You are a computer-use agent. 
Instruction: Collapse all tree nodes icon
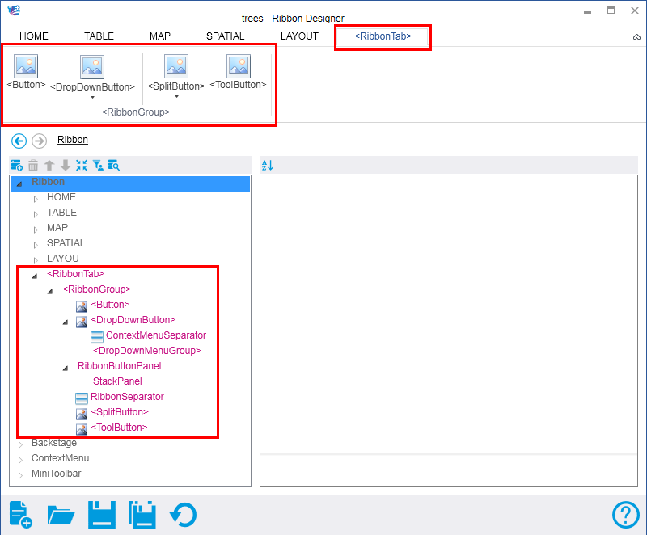coord(82,166)
